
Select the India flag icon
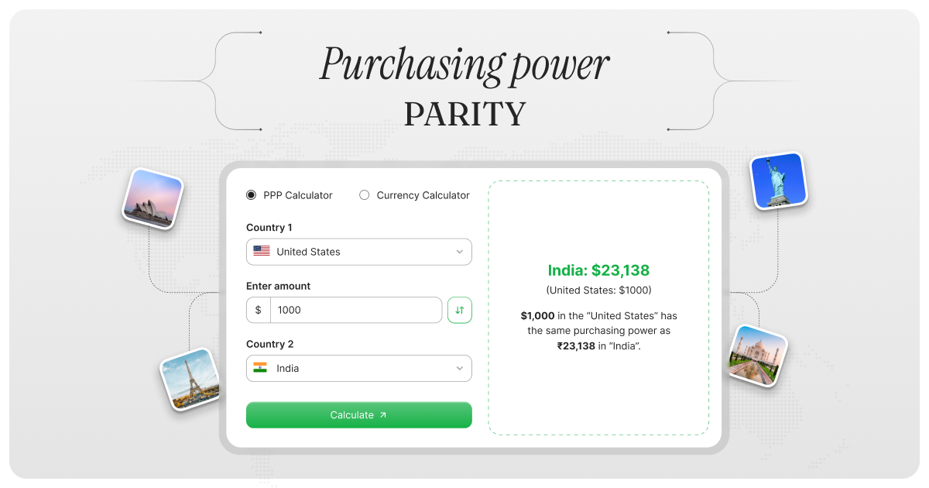tap(261, 368)
